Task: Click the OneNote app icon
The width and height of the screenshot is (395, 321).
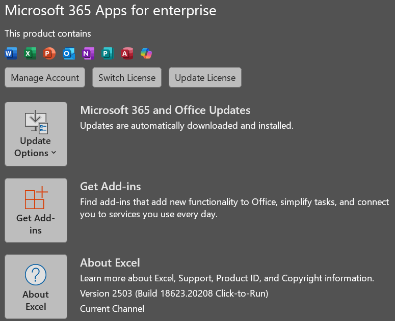Action: tap(88, 53)
